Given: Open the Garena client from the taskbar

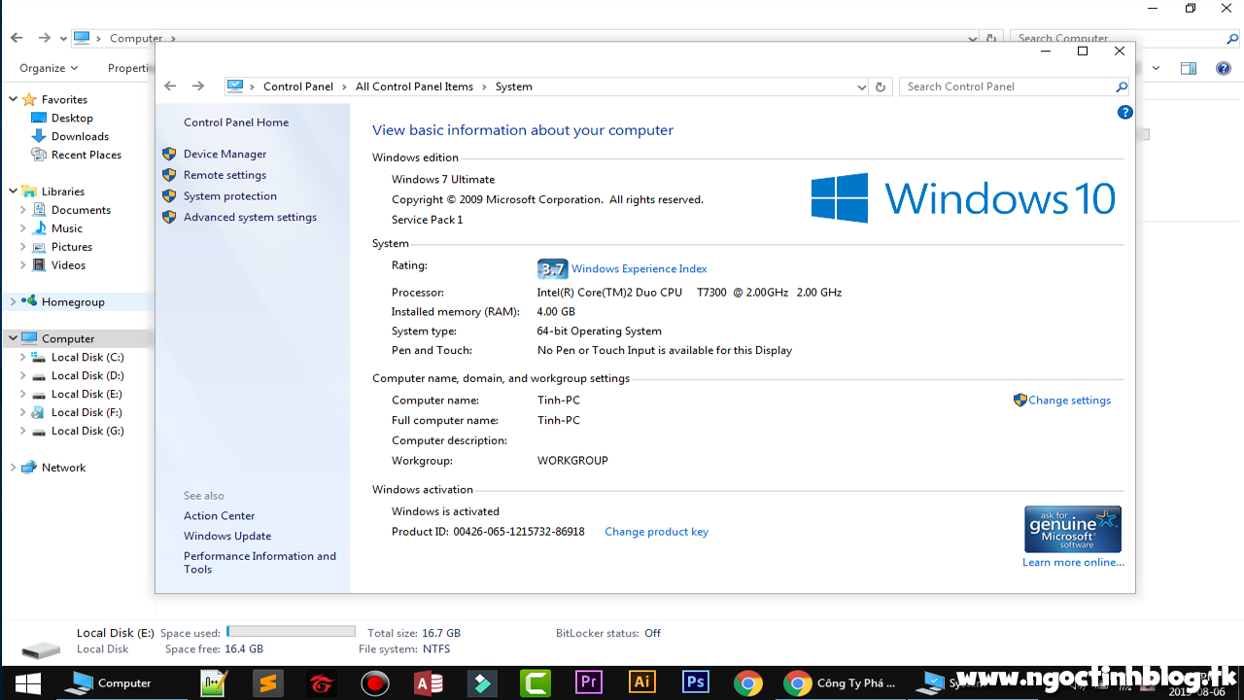Looking at the screenshot, I should point(321,683).
